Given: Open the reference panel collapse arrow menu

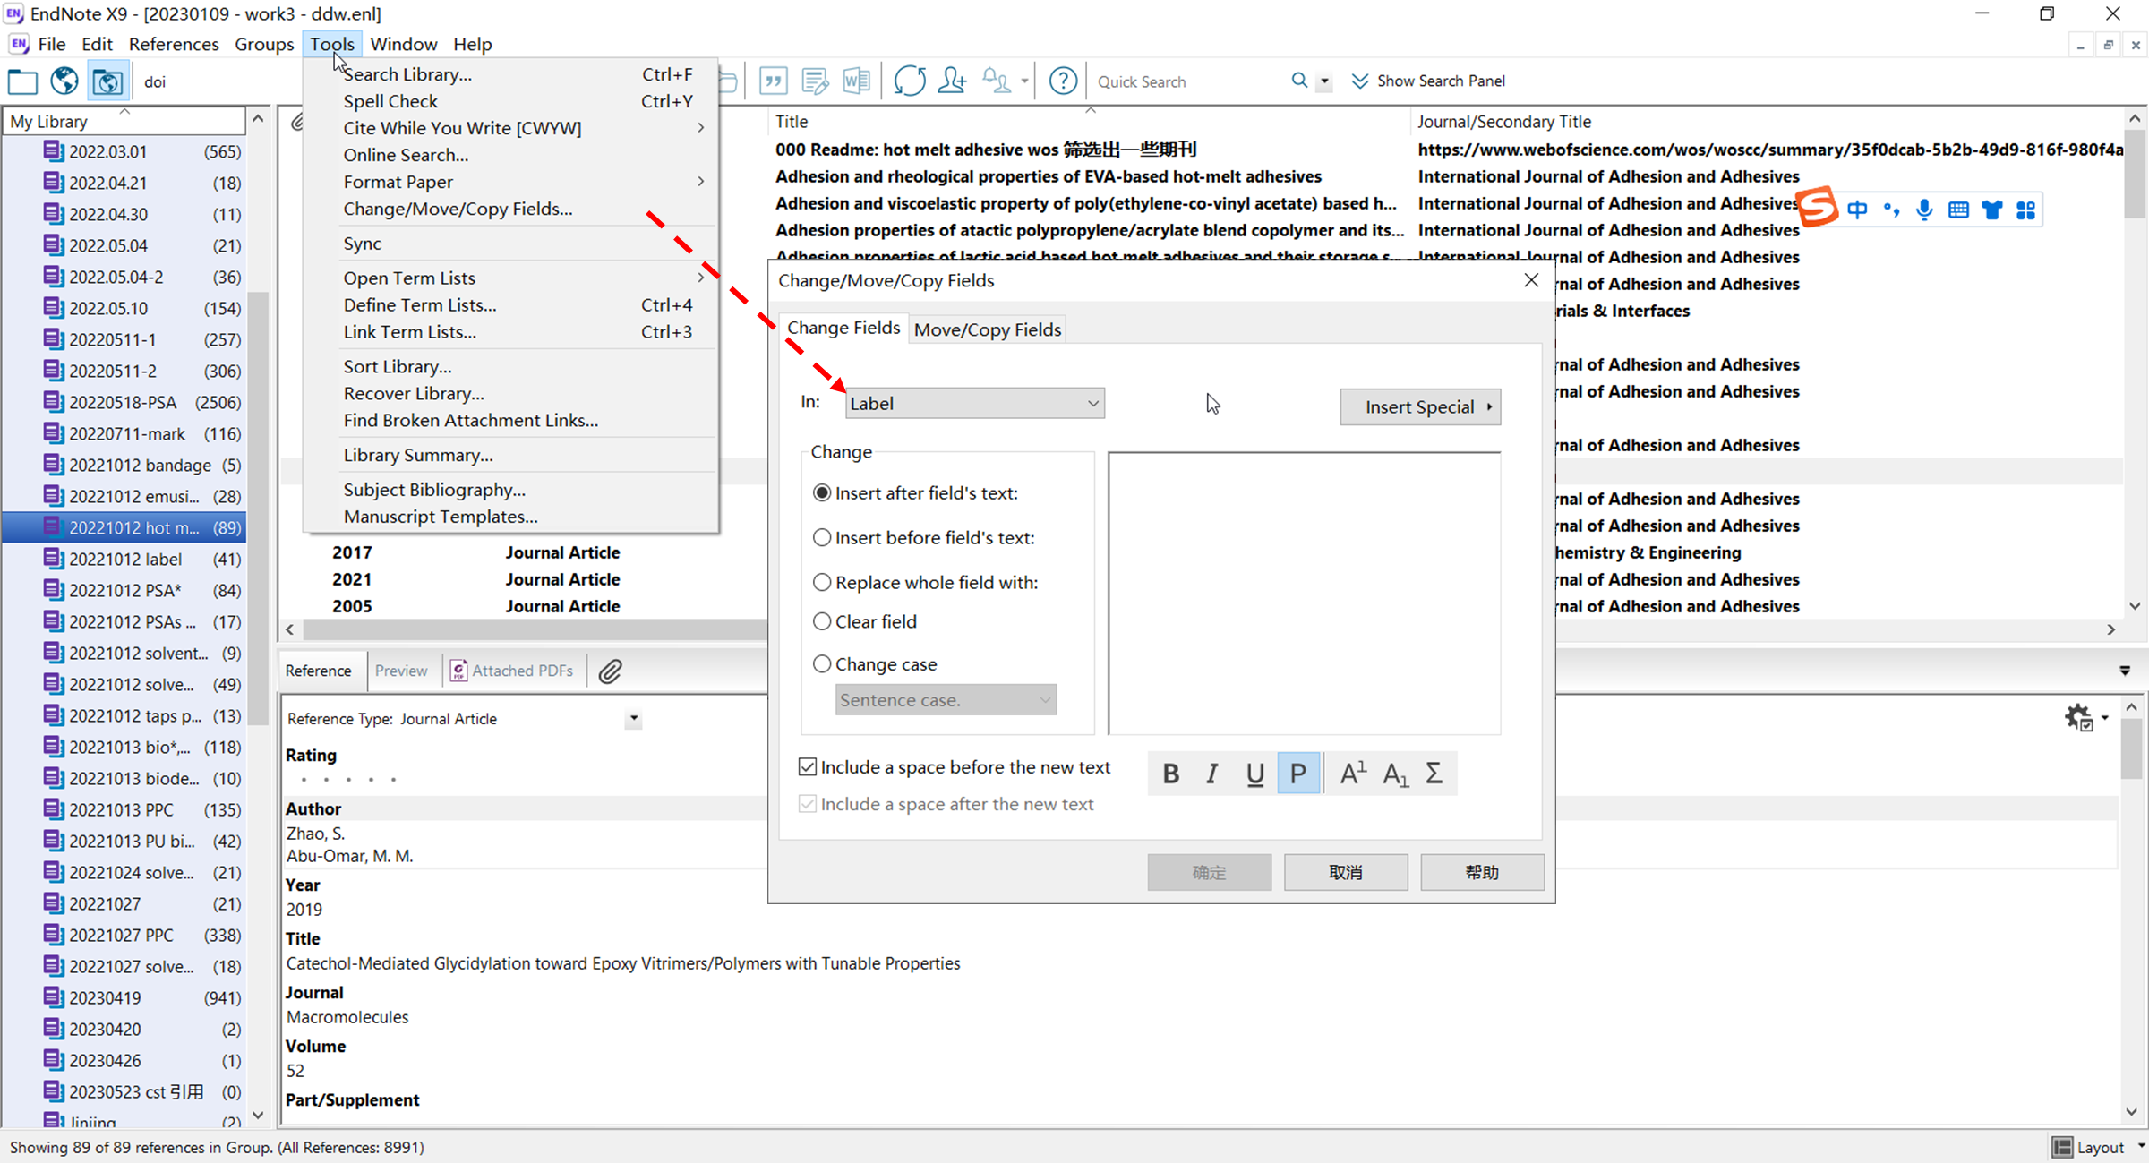Looking at the screenshot, I should click(x=2125, y=671).
